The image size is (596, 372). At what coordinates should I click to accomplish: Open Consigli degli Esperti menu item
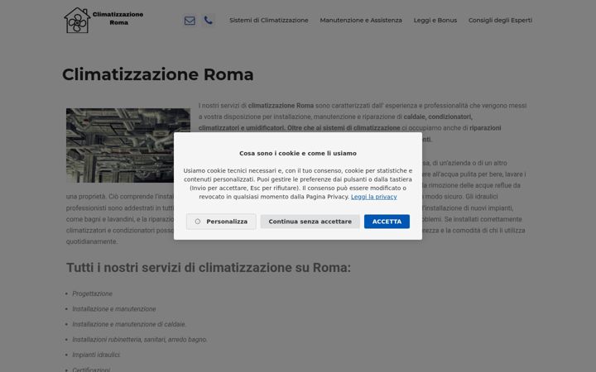(x=500, y=20)
